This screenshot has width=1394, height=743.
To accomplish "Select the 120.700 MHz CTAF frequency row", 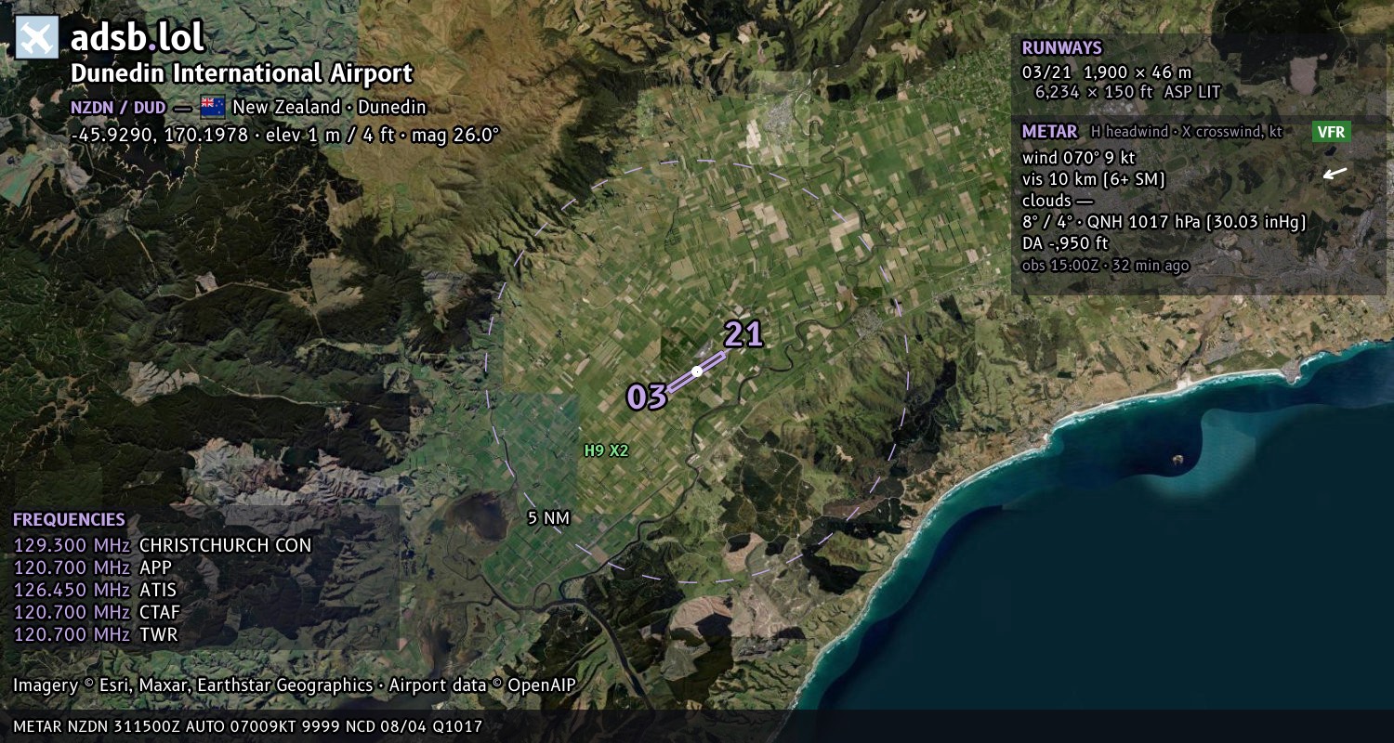I will 97,612.
